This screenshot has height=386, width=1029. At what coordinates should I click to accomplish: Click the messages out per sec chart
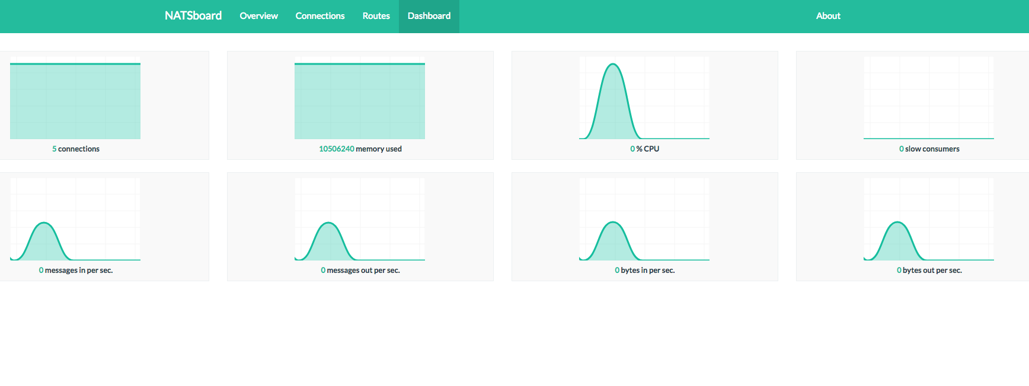tap(360, 220)
